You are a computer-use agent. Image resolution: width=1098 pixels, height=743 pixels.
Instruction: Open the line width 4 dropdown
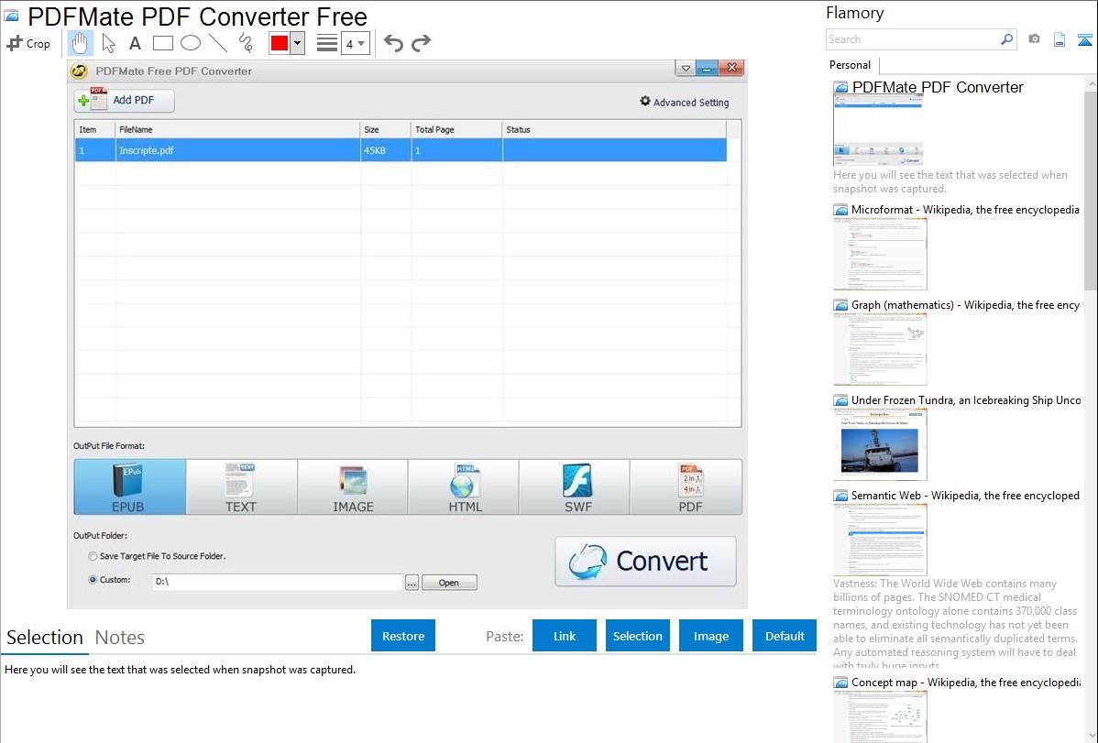click(356, 43)
